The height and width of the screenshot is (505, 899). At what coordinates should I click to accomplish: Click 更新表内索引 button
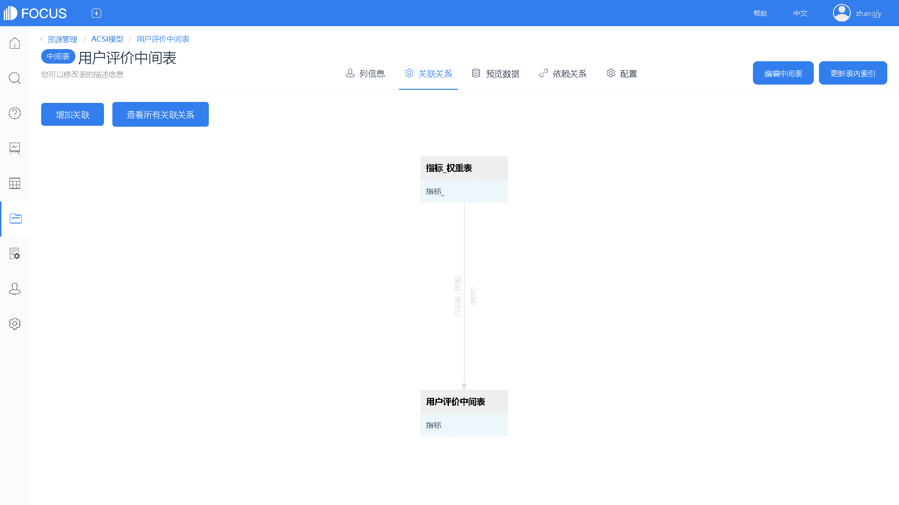point(853,73)
